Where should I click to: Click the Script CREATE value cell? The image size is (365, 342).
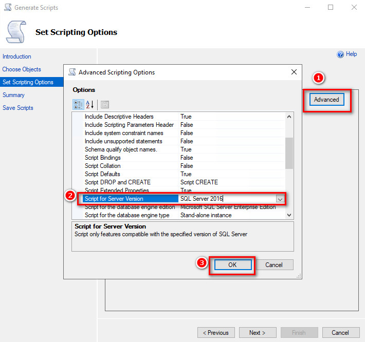click(232, 182)
